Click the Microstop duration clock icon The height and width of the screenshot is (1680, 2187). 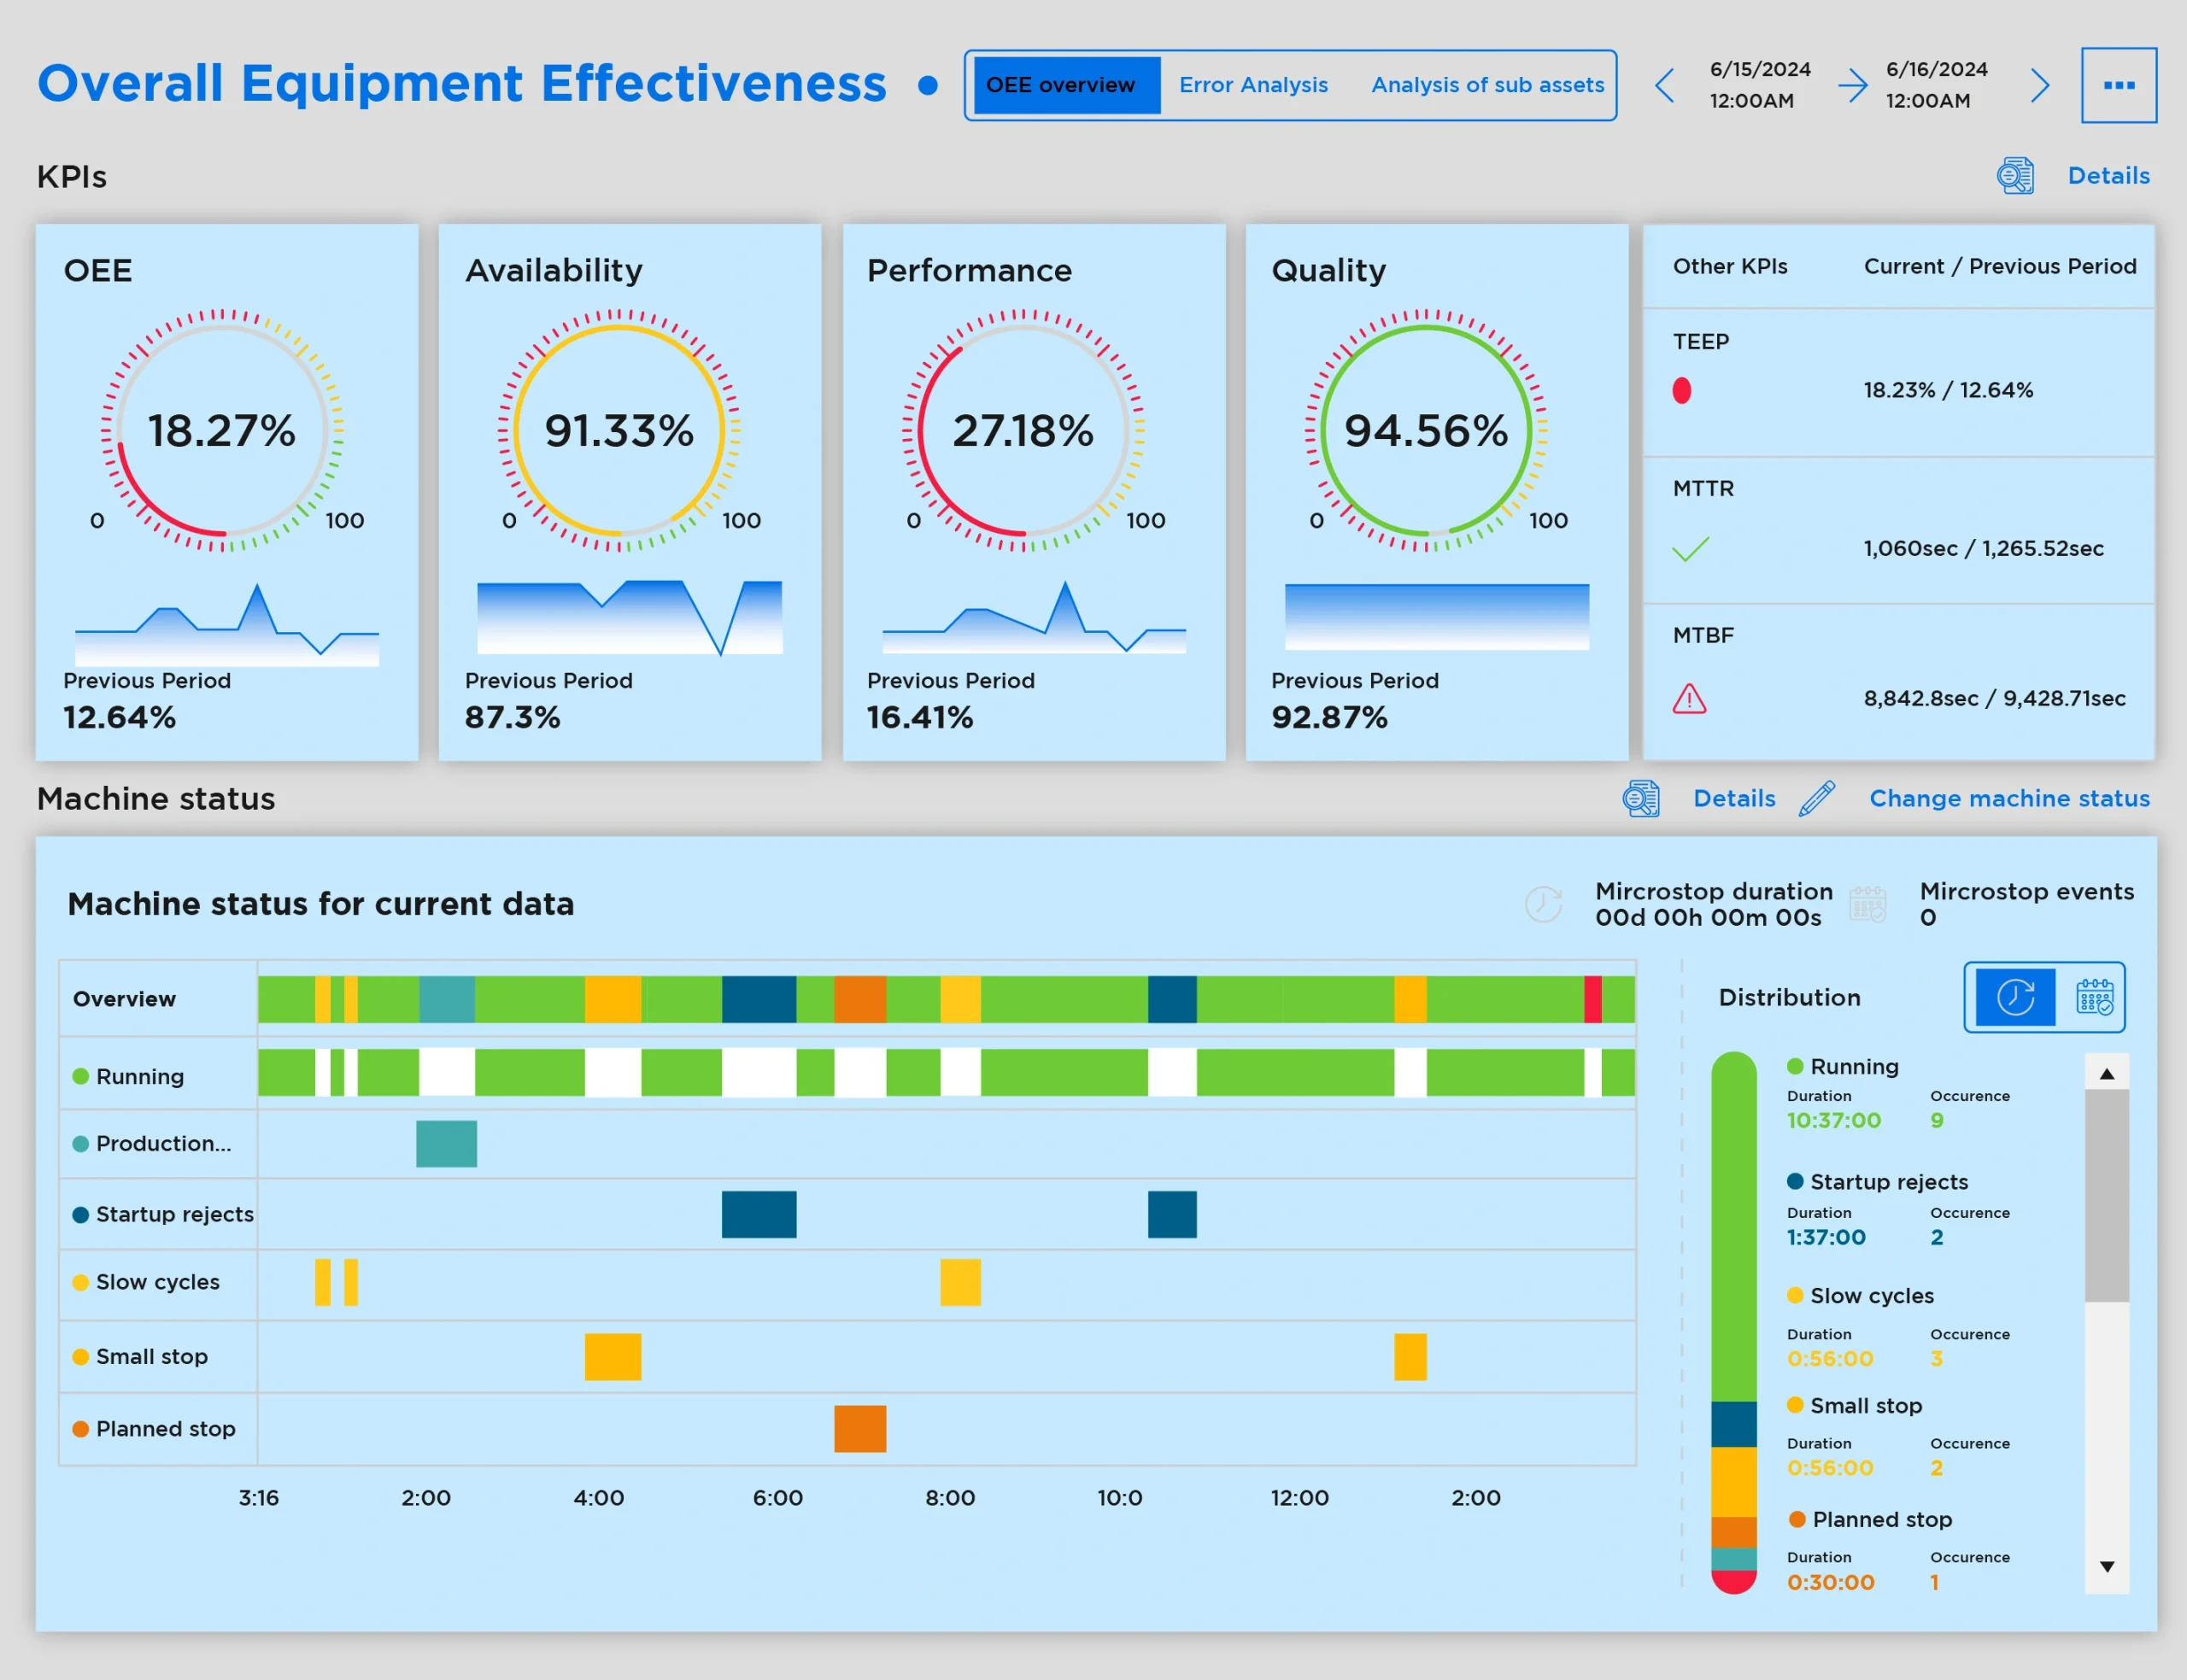1544,903
